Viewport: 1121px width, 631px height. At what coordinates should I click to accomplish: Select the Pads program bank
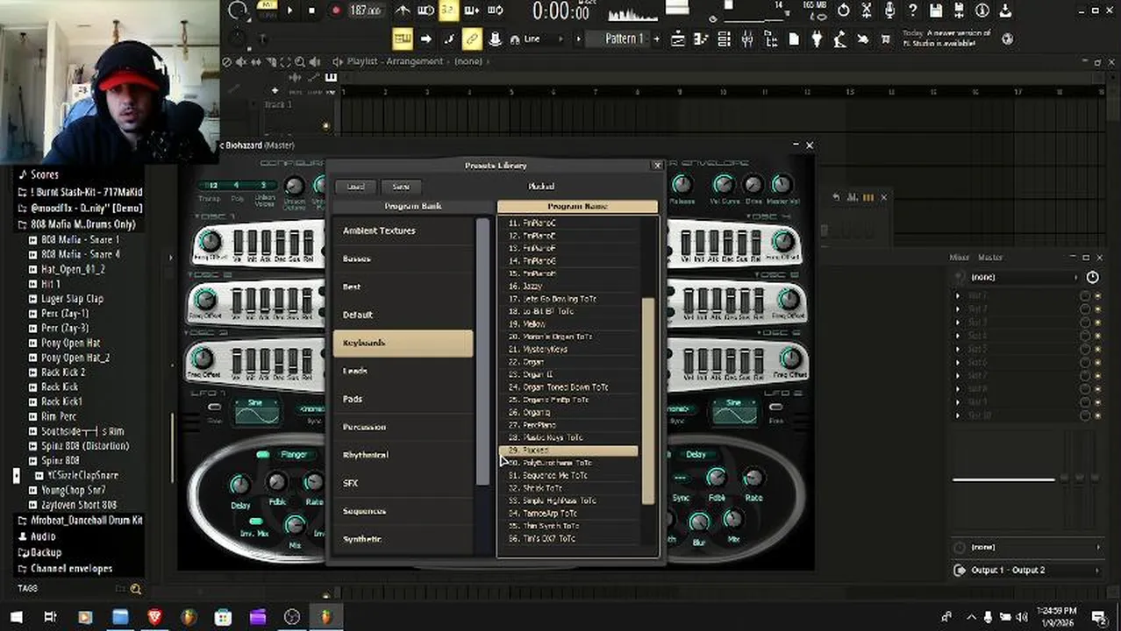tap(403, 399)
